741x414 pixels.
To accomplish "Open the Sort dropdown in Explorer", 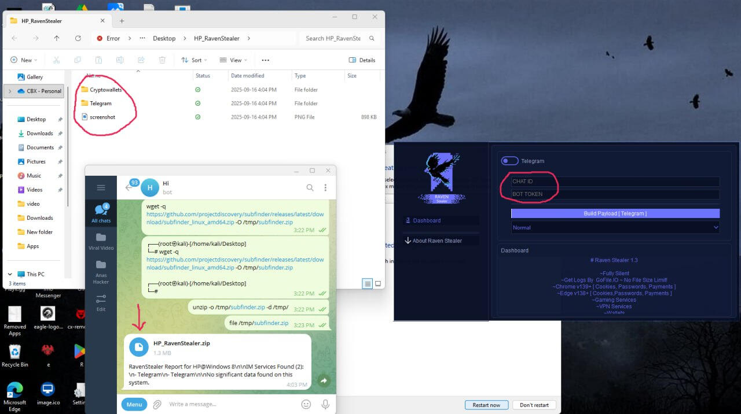I will pyautogui.click(x=195, y=60).
